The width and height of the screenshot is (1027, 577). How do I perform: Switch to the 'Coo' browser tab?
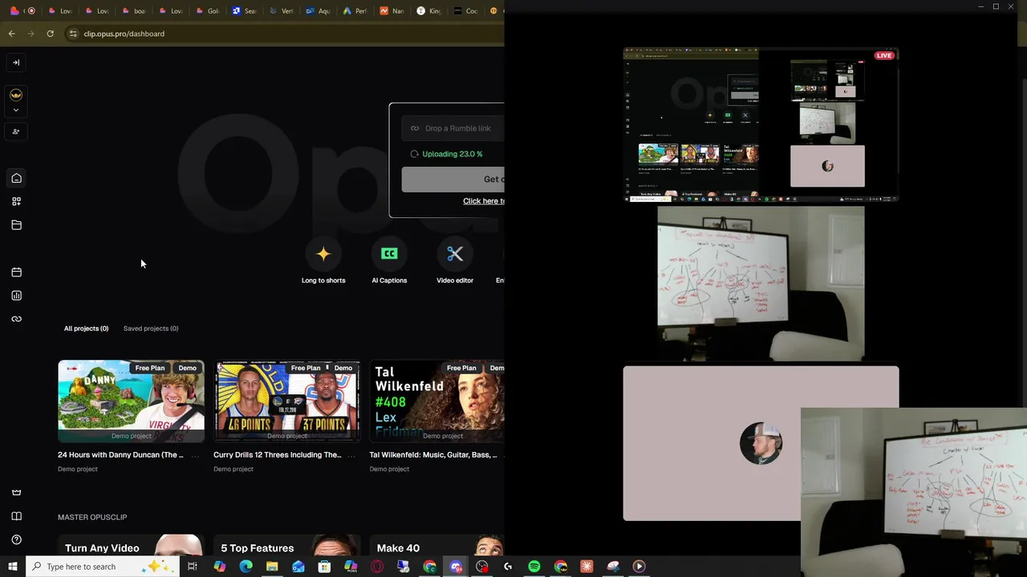465,11
